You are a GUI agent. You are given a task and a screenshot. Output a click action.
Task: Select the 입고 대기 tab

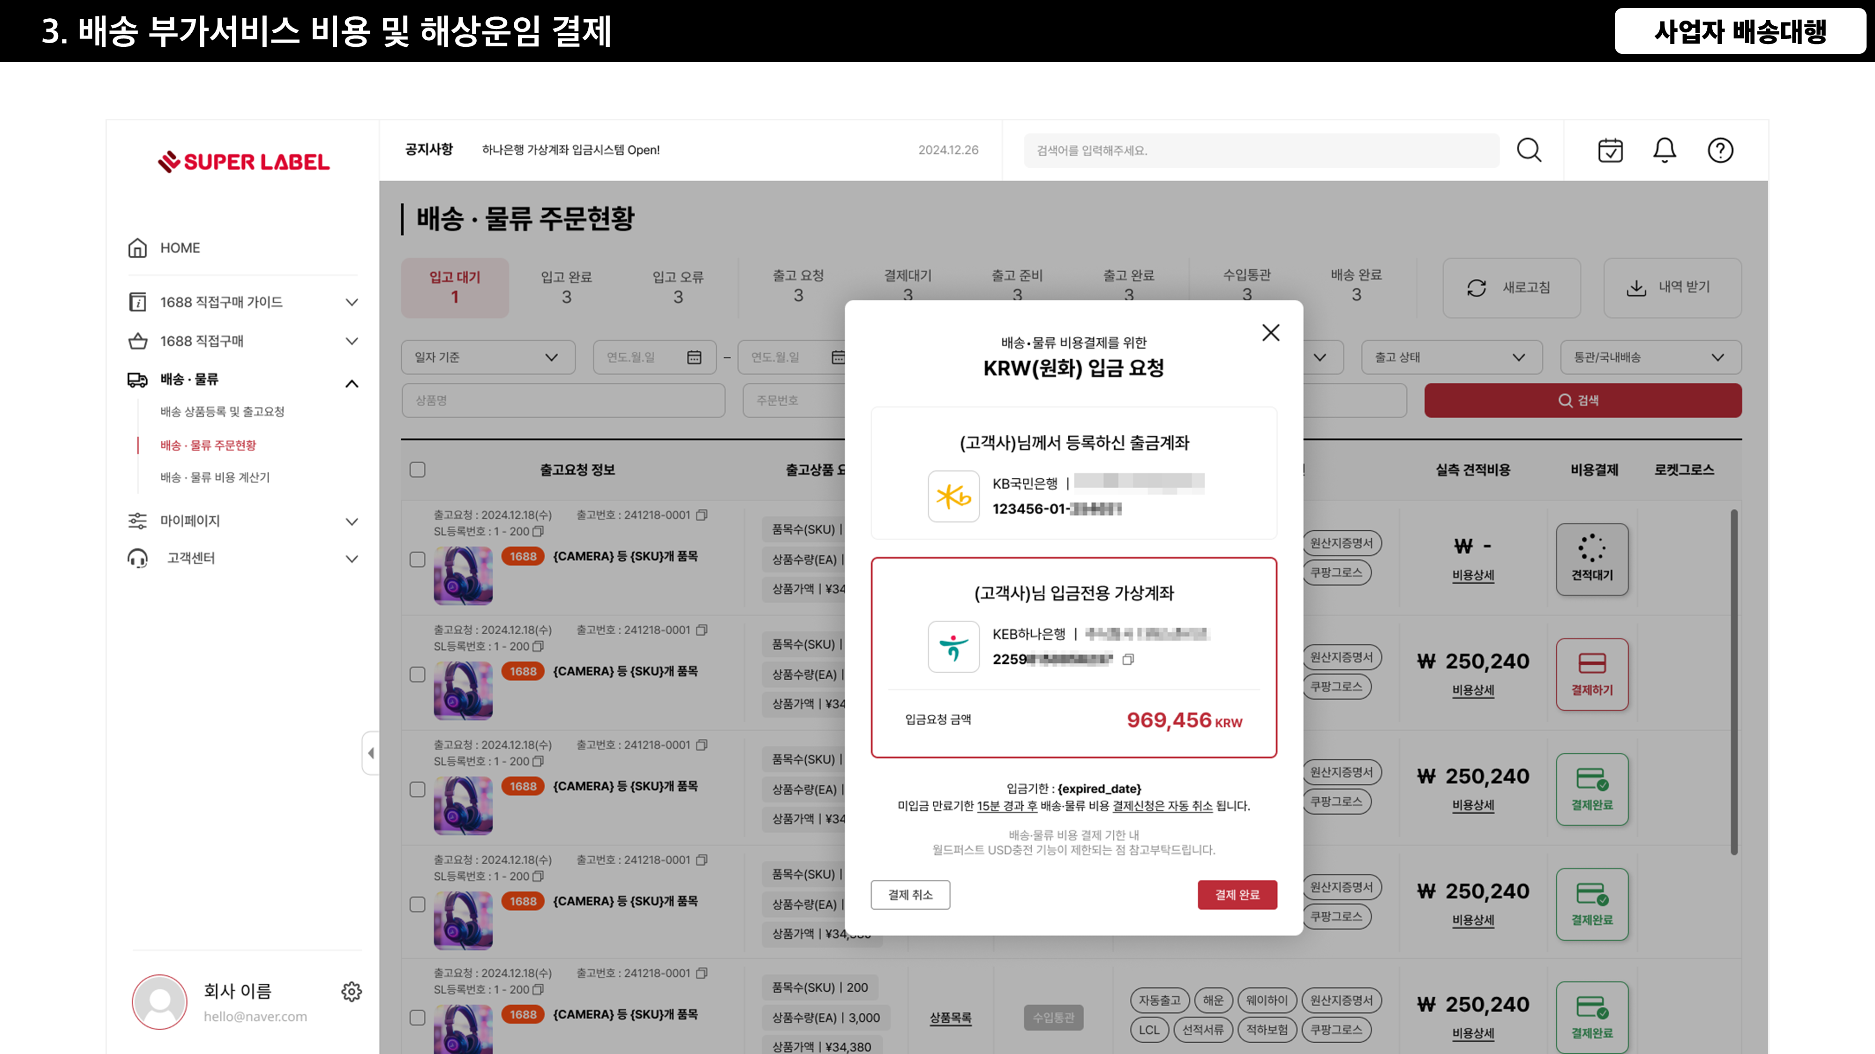pyautogui.click(x=455, y=287)
